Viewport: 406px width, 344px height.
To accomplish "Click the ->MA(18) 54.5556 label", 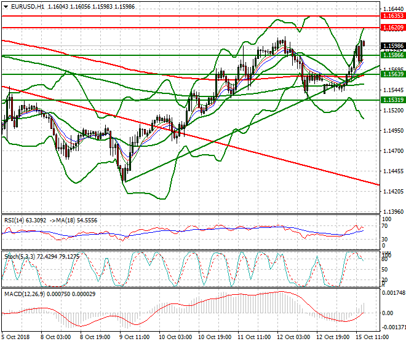I will tap(73, 221).
